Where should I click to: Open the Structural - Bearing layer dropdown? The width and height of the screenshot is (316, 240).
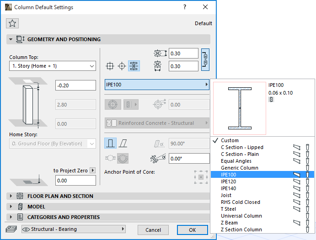pos(74,229)
